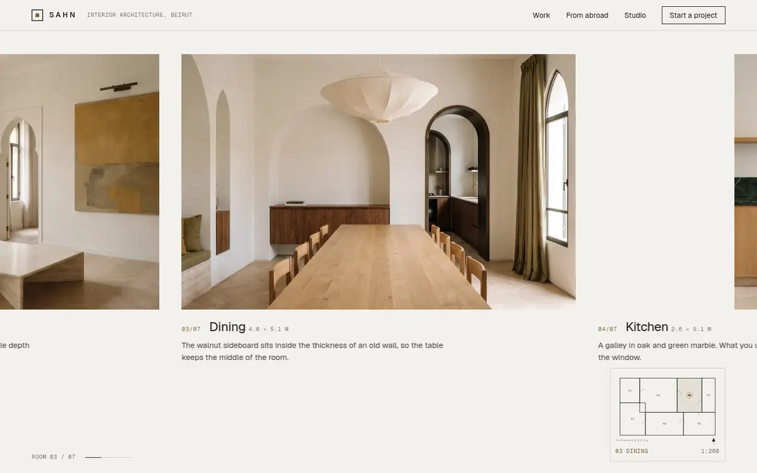Click the 03 DINING label under the plan
This screenshot has height=473, width=757.
click(631, 451)
